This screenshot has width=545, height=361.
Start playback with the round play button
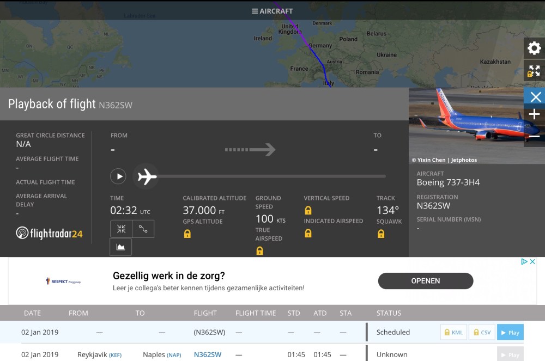pos(118,176)
